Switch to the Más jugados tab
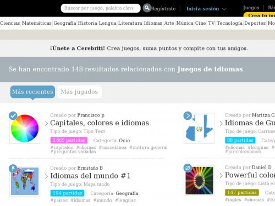 pos(79,92)
